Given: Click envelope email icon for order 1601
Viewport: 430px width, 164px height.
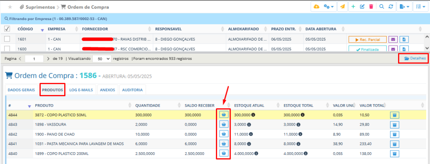Looking at the screenshot, I should pos(393,40).
